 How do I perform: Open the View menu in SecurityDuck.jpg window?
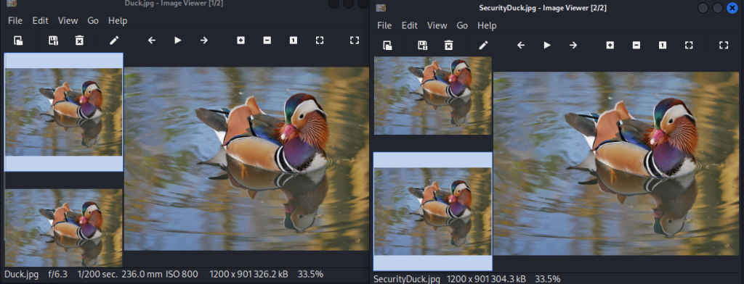coord(437,25)
